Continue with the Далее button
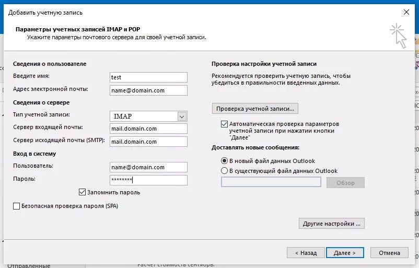419x268 pixels. (345, 253)
